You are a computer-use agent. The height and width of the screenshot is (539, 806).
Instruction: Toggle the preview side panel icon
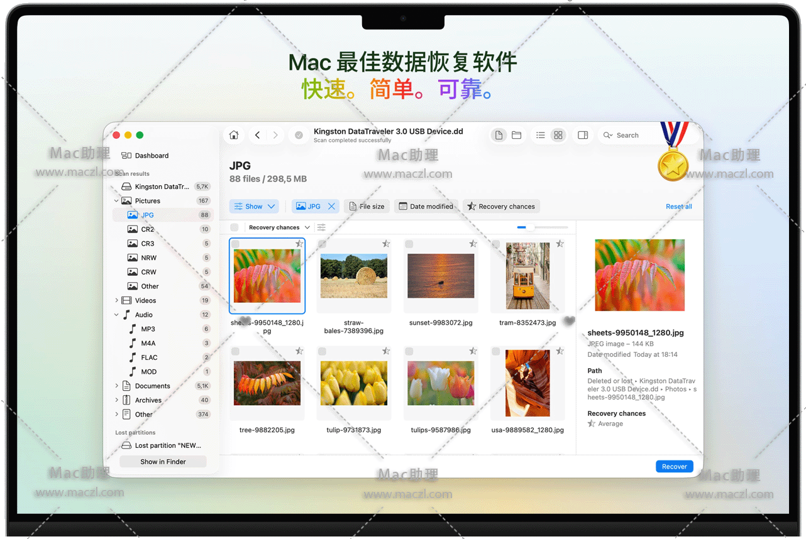pos(583,135)
